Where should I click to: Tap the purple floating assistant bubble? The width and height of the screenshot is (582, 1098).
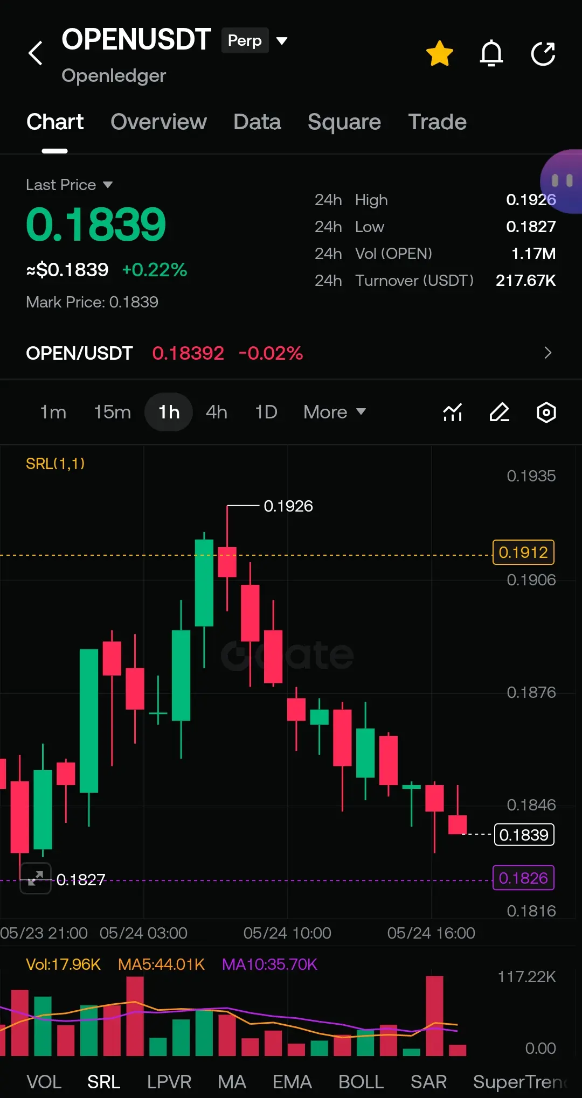(562, 181)
